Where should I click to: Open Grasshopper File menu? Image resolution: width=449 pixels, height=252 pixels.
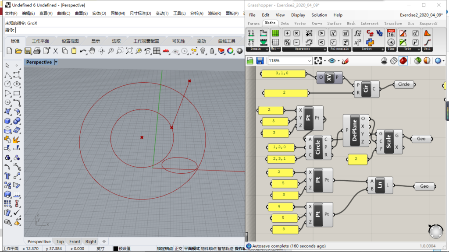(252, 15)
